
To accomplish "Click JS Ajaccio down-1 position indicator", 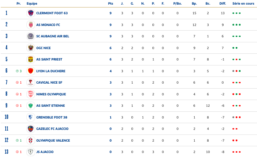I will [19, 152].
